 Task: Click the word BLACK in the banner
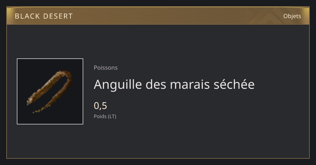coord(27,16)
